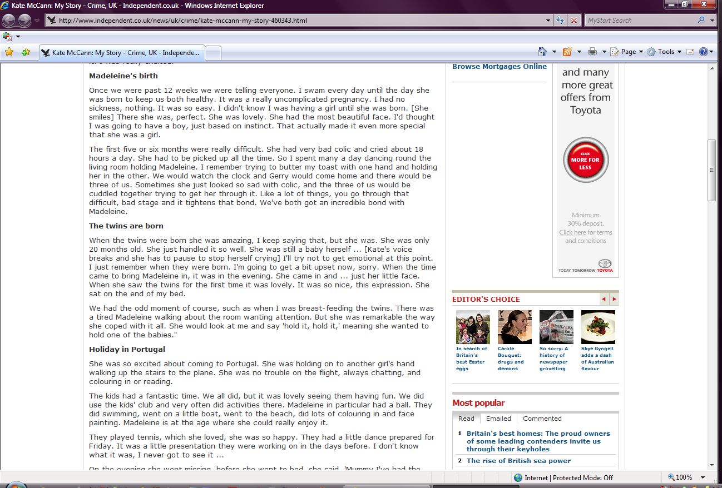Open the Tools menu dropdown
Image resolution: width=722 pixels, height=488 pixels.
pos(665,52)
